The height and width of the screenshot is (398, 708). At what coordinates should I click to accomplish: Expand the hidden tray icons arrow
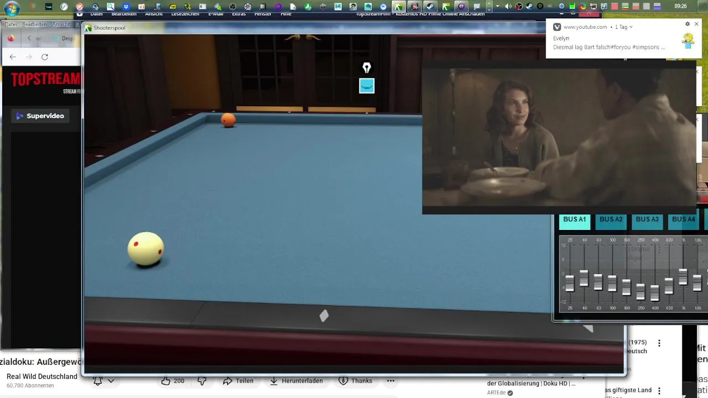[497, 7]
